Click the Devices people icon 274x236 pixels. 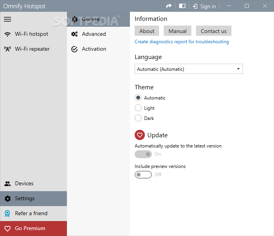[x=7, y=184]
